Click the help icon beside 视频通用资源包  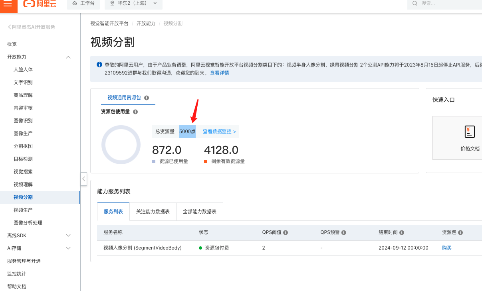pos(147,98)
